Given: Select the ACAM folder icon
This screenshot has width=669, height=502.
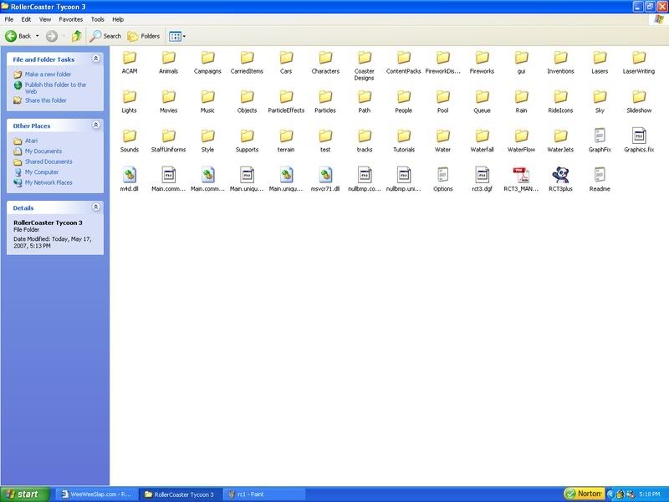Looking at the screenshot, I should [x=130, y=57].
